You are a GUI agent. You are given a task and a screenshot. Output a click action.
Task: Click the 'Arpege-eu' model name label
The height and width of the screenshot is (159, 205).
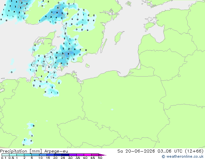tap(56, 151)
